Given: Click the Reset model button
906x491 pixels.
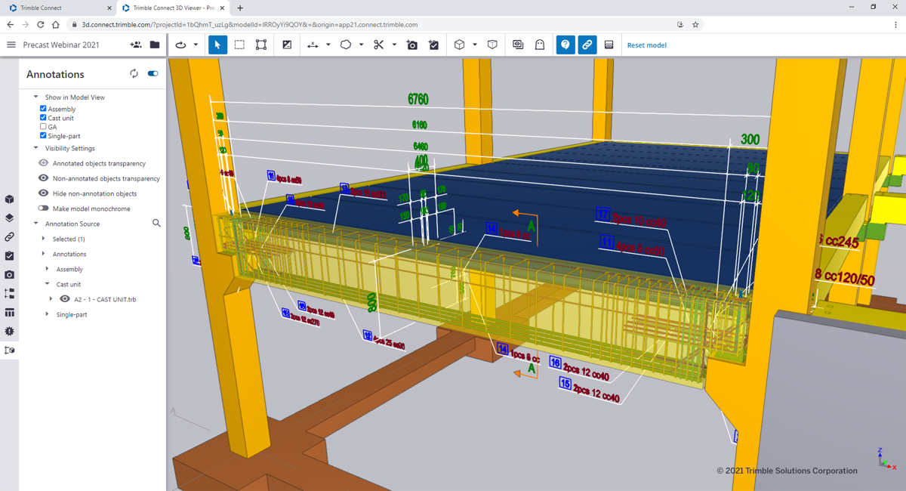Looking at the screenshot, I should point(646,45).
